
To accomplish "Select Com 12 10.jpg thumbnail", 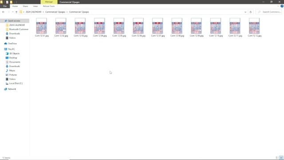I will tap(216, 26).
